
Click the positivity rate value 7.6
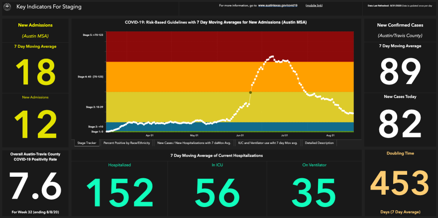tap(35, 187)
